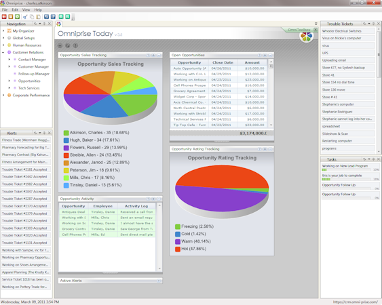This screenshot has width=382, height=305.
Task: Toggle pin on the Alerts panel
Action: (45, 133)
